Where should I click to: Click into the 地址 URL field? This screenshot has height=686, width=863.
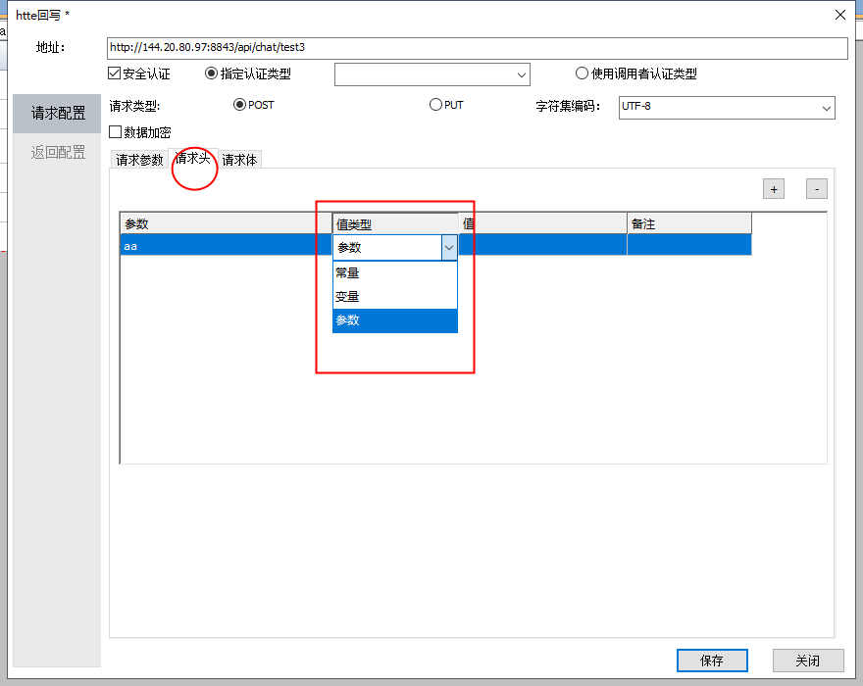(477, 47)
